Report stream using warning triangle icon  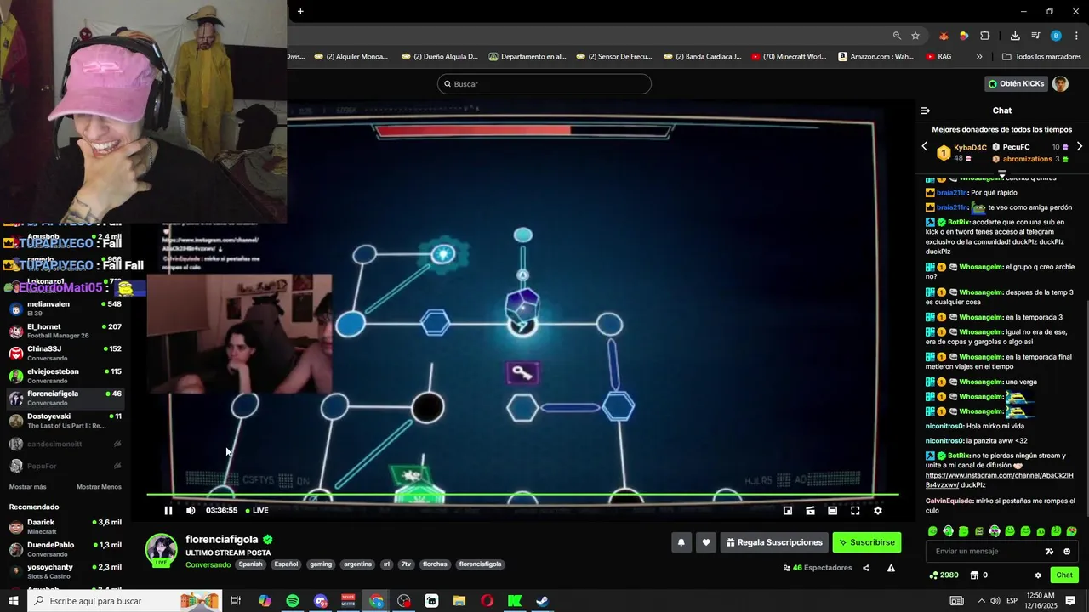(891, 568)
